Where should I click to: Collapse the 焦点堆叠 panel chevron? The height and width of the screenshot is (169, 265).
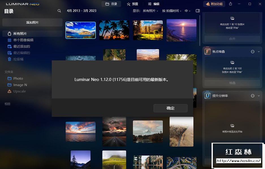259,52
